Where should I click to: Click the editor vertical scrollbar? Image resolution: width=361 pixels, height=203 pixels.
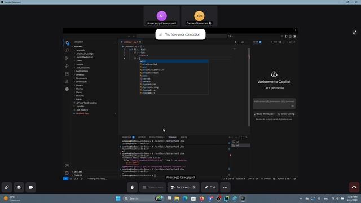coord(249,87)
